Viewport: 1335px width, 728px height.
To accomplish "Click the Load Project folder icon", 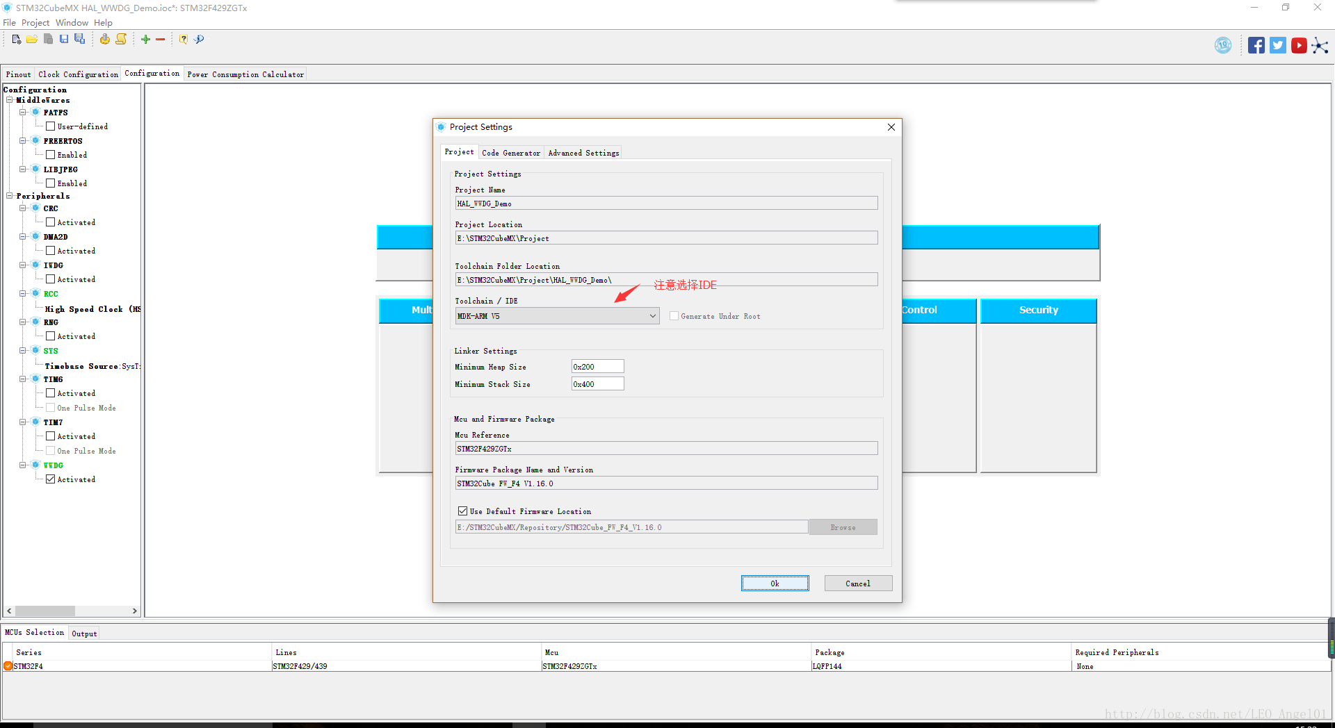I will coord(32,40).
